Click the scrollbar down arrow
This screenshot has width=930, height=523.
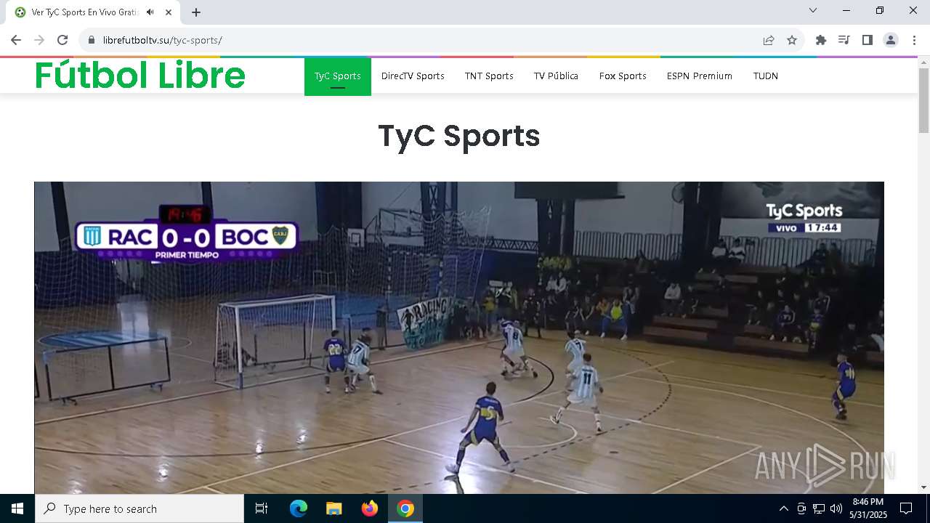[923, 487]
